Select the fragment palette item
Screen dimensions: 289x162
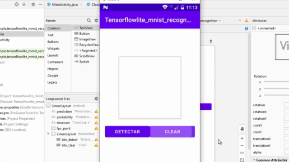pos(86,50)
